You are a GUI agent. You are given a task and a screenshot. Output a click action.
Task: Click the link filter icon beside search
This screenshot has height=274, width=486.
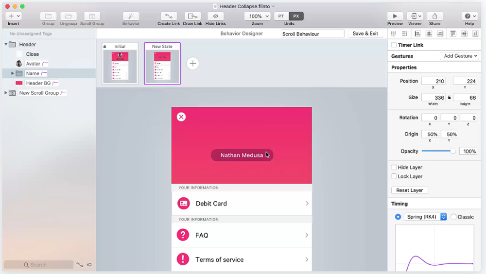(80, 265)
